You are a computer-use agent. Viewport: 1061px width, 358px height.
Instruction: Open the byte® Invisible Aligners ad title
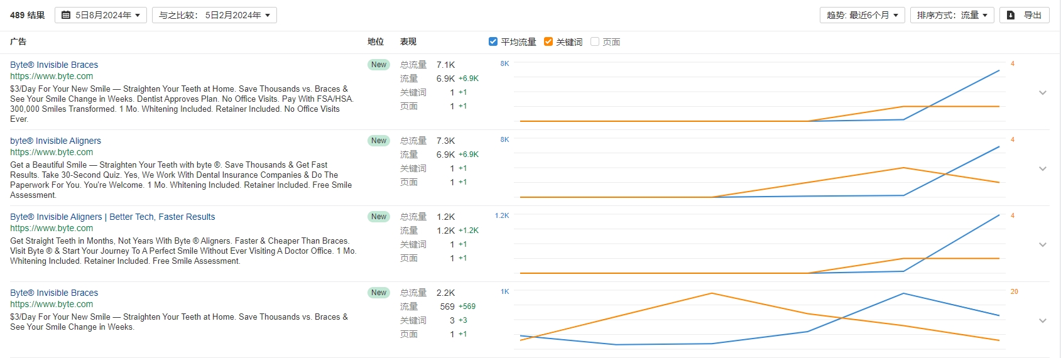(55, 141)
